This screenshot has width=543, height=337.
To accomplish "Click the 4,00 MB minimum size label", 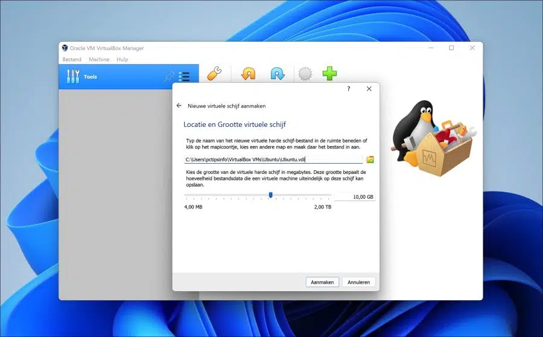I will [193, 207].
